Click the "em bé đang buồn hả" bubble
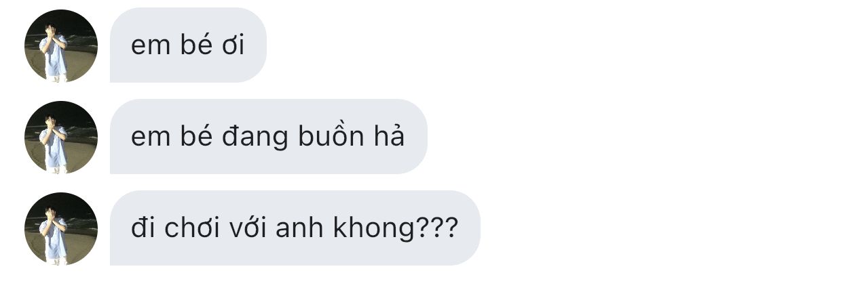The width and height of the screenshot is (843, 294). [x=269, y=137]
